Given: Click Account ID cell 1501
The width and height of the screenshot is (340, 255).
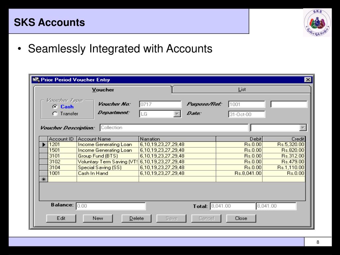Looking at the screenshot, I should pos(62,150).
